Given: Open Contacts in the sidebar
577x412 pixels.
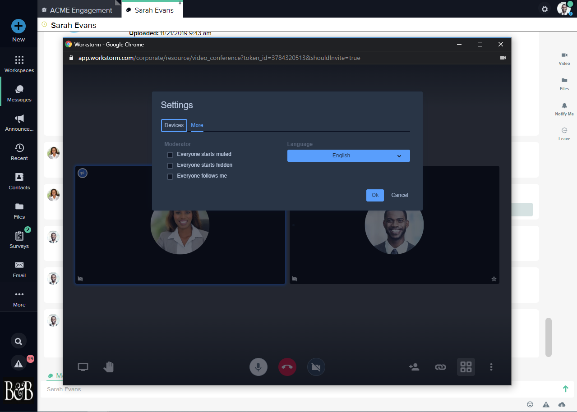Looking at the screenshot, I should coord(19,181).
